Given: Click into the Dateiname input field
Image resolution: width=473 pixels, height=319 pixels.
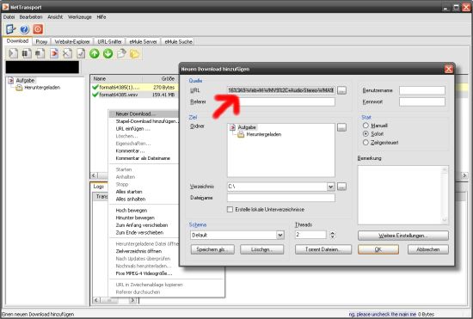Looking at the screenshot, I should (281, 198).
